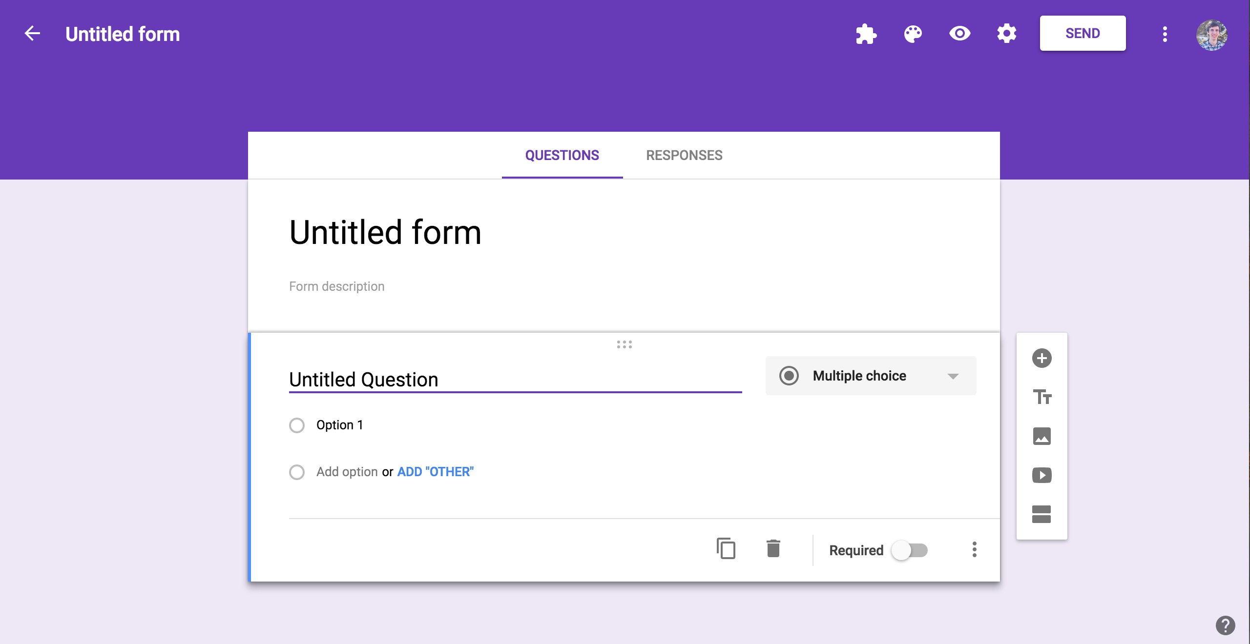Click the add section icon
The width and height of the screenshot is (1250, 644).
1041,513
